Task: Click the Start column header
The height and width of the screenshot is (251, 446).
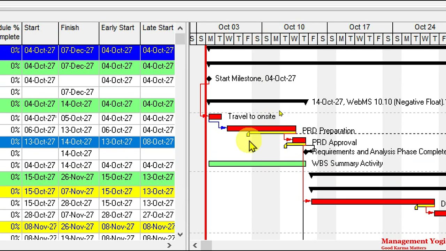Action: pyautogui.click(x=40, y=33)
